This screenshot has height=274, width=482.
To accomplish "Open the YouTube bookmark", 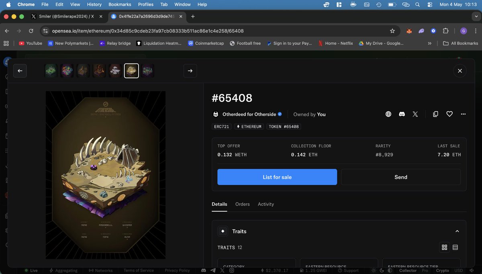I will tap(31, 43).
